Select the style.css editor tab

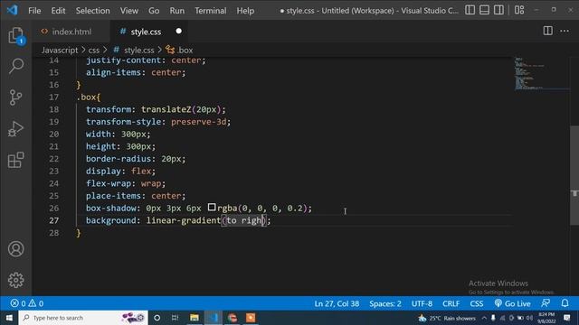point(146,32)
